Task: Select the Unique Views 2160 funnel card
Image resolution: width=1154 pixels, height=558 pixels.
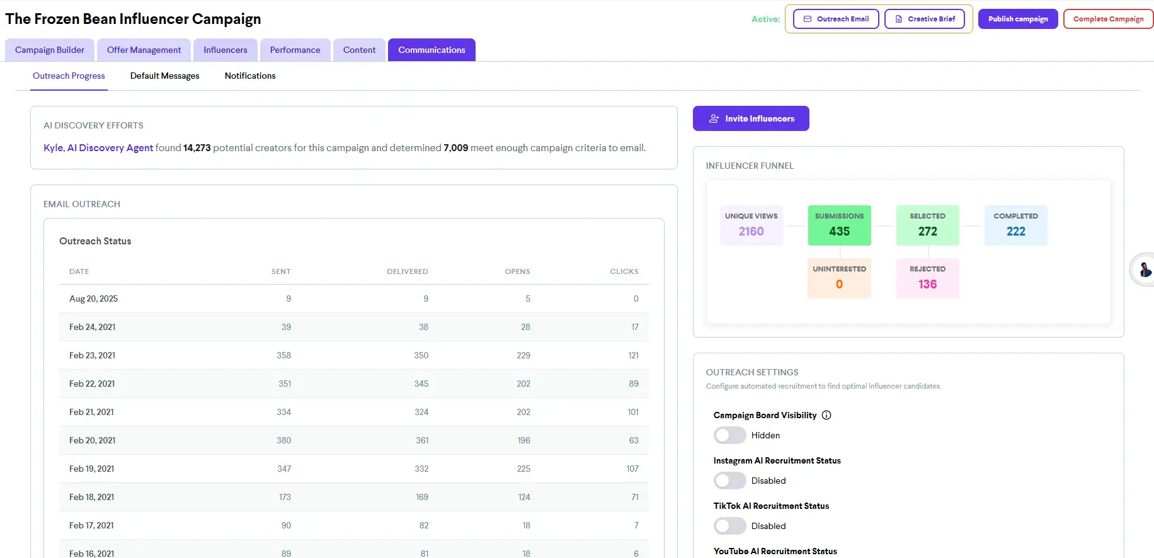Action: 751,225
